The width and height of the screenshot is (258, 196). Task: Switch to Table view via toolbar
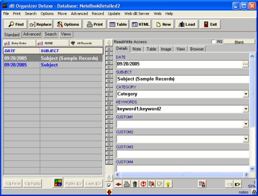(118, 24)
